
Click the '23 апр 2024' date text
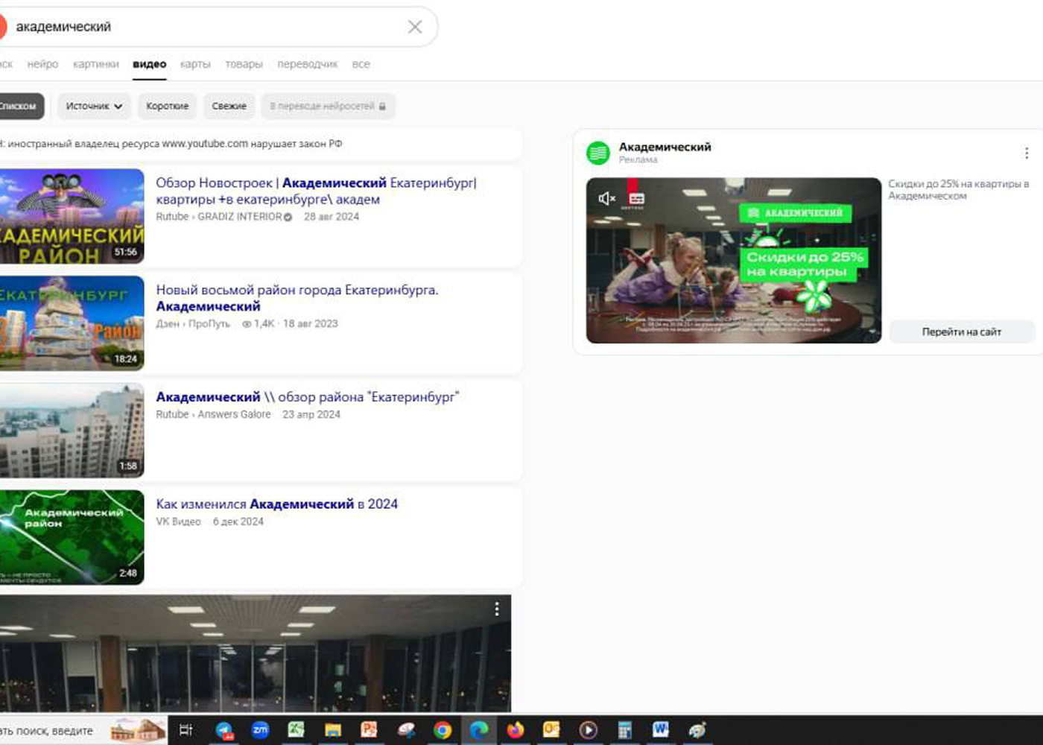(x=311, y=414)
